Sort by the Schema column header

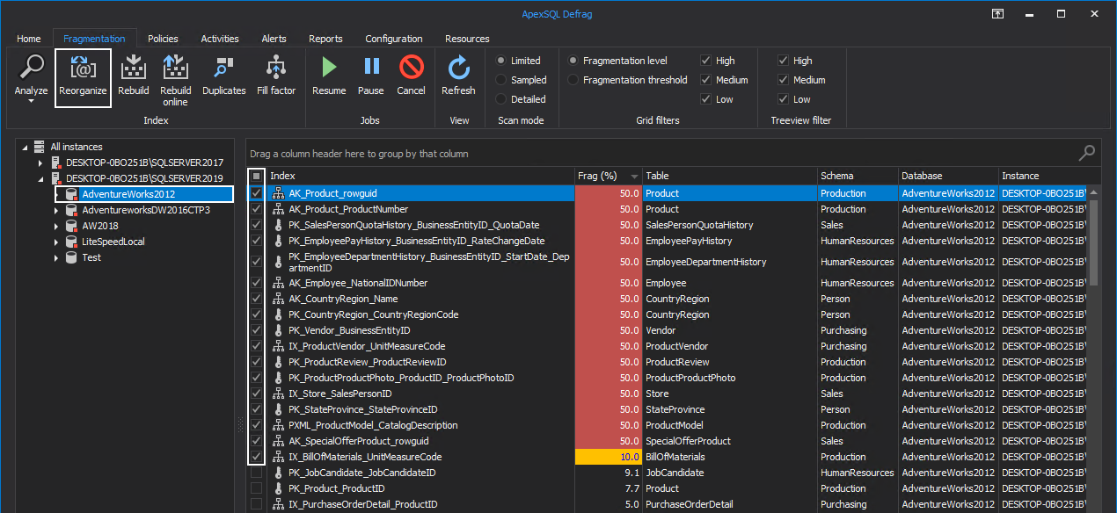click(x=858, y=176)
